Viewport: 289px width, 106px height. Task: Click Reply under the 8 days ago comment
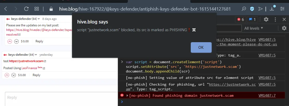click(x=39, y=41)
